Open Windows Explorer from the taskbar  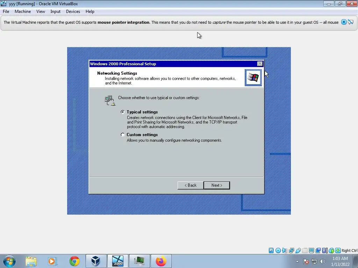tap(31, 261)
